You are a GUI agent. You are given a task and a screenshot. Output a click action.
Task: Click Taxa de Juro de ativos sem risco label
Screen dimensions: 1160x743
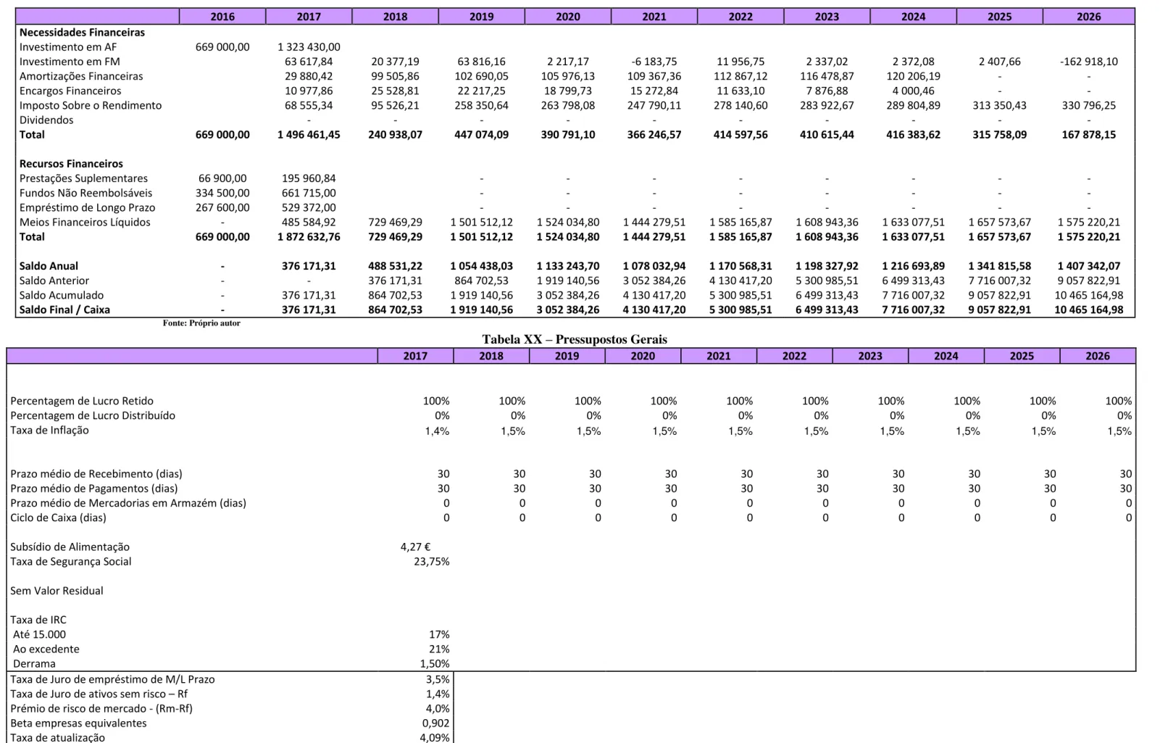click(x=99, y=694)
